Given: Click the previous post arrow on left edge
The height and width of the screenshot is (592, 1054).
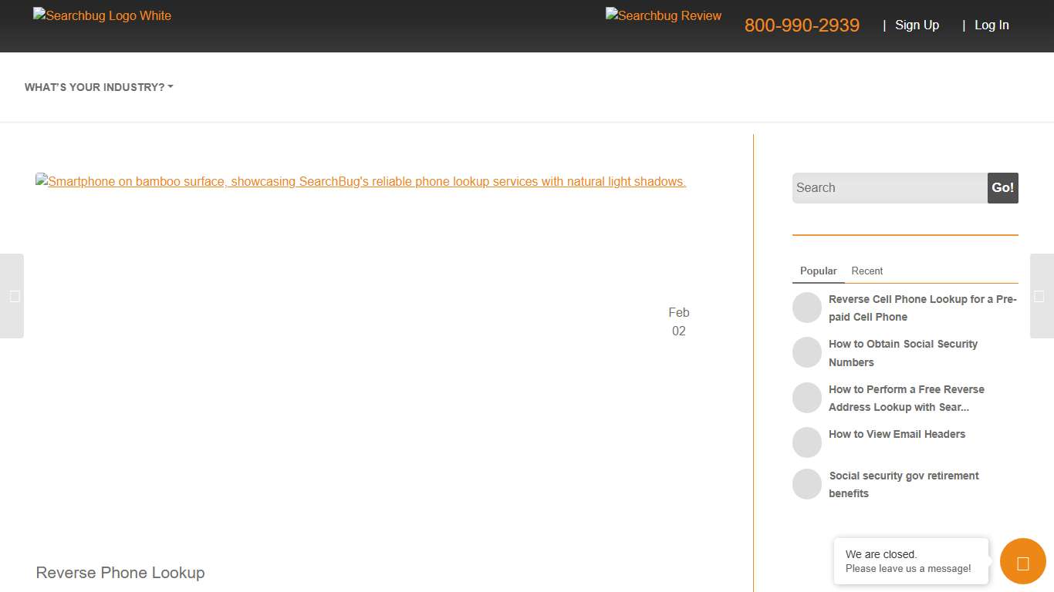Looking at the screenshot, I should coord(12,296).
